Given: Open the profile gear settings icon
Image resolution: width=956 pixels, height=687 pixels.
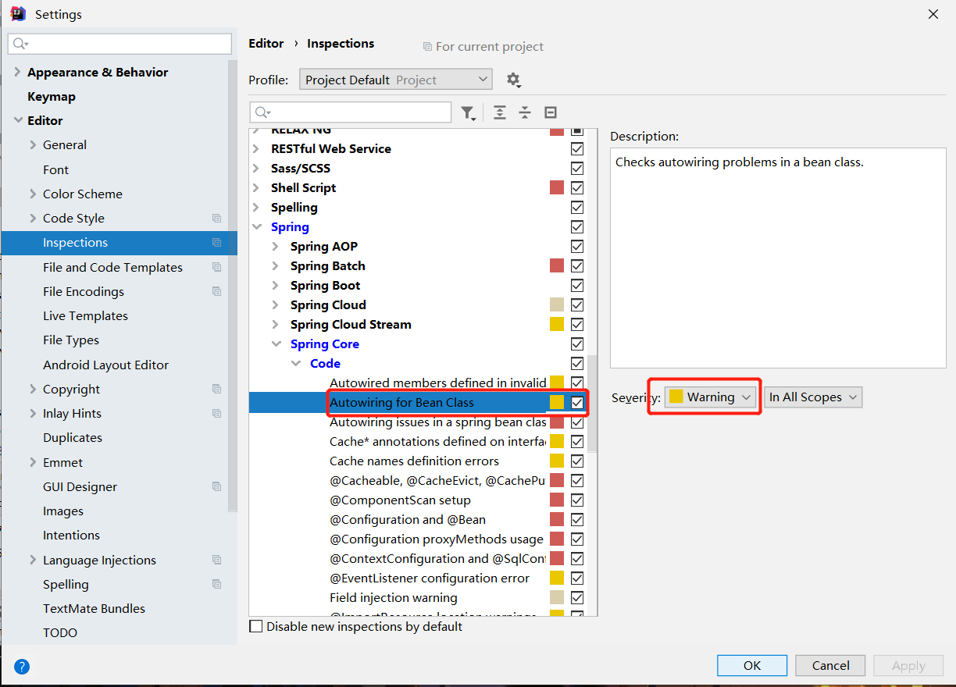Looking at the screenshot, I should (513, 80).
